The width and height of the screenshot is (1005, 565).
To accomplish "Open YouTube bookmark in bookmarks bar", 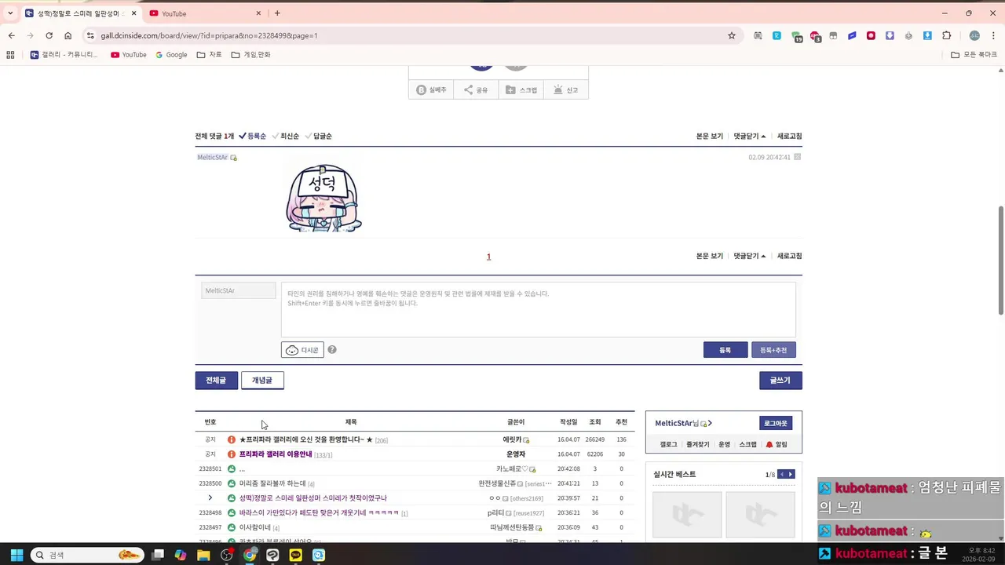I will [129, 55].
